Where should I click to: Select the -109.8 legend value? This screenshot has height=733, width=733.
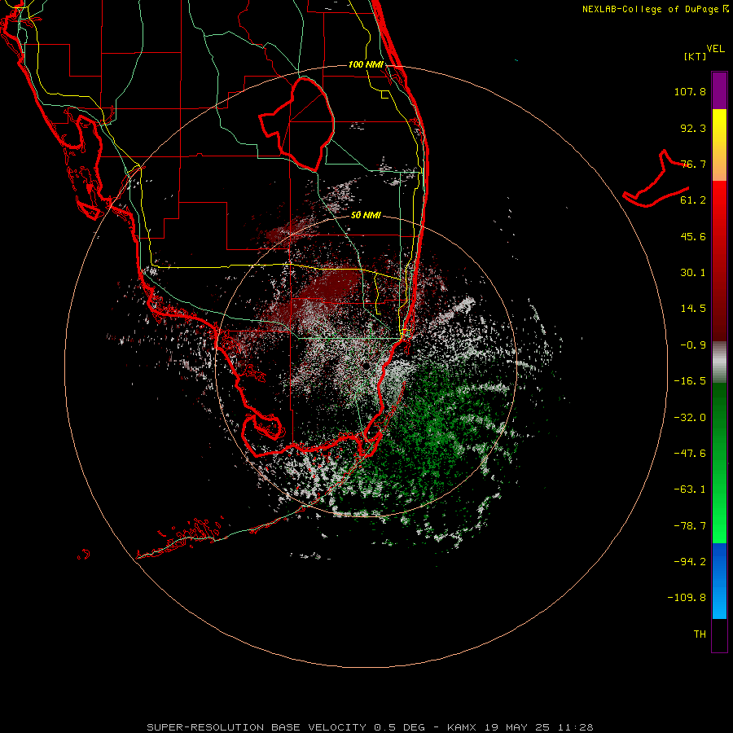pos(687,598)
